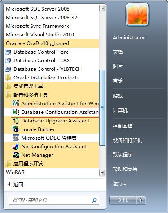This screenshot has height=213, width=168.
Task: Click the 应用程序开发 folder icon
Action: pyautogui.click(x=8, y=163)
